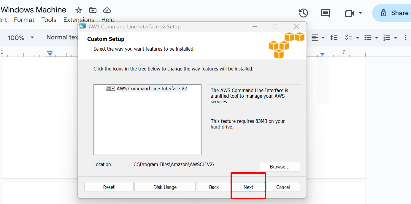This screenshot has height=204, width=411.
Task: Click the 'Location:' label
Action: pos(103,164)
